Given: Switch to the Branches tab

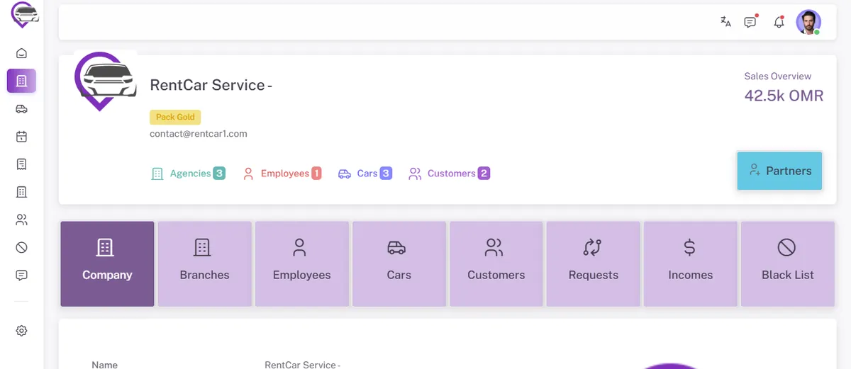Looking at the screenshot, I should [x=204, y=264].
